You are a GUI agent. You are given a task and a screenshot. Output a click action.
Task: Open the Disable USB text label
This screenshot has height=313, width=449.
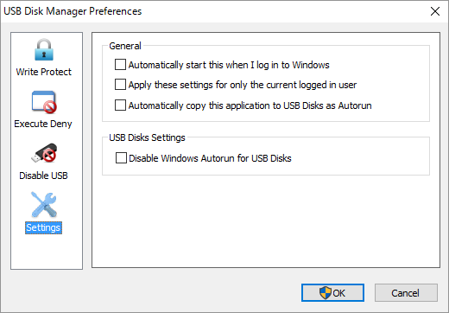coord(43,176)
